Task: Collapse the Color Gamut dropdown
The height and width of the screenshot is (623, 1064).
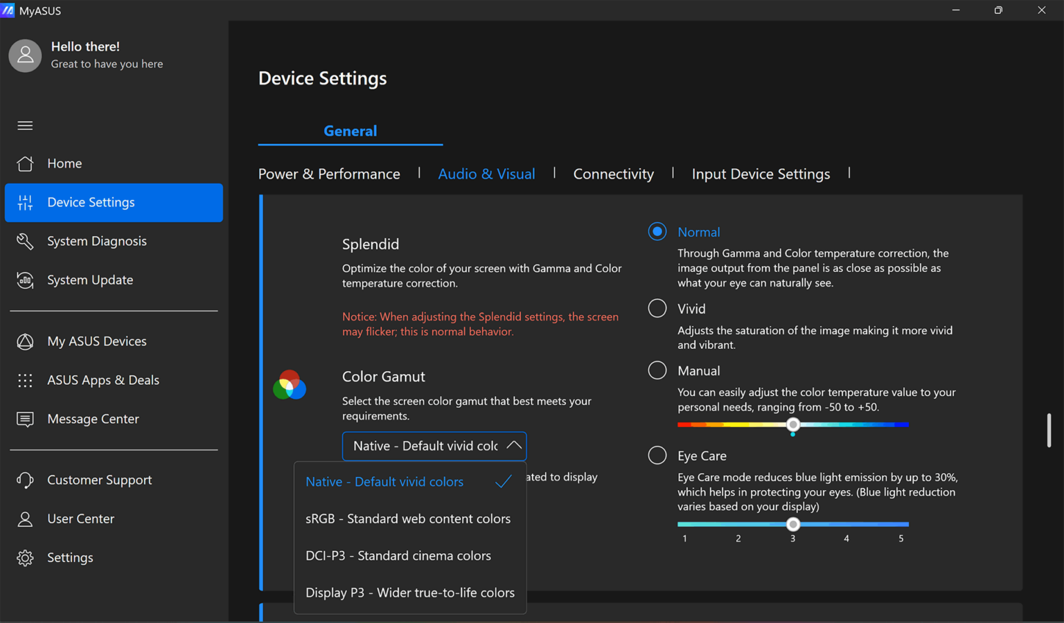Action: 513,446
